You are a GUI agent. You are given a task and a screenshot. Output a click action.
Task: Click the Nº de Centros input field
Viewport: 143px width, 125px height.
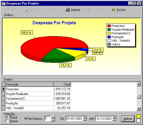(x=48, y=119)
